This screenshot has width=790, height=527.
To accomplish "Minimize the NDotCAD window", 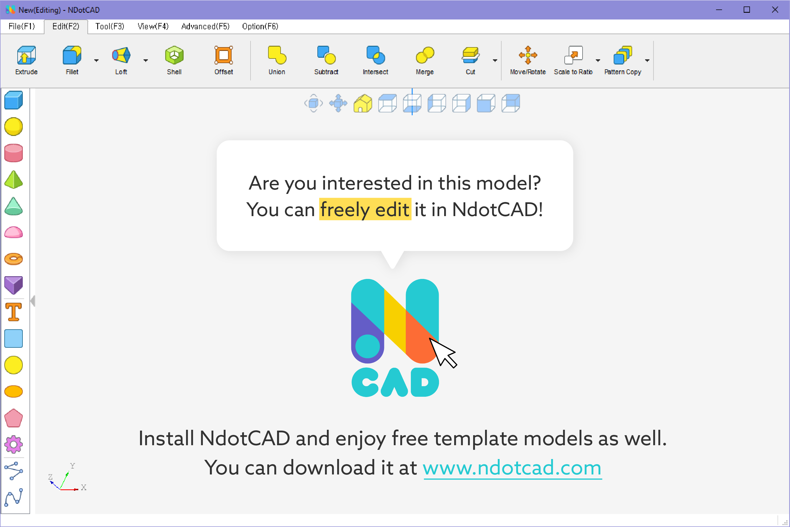I will 719,10.
